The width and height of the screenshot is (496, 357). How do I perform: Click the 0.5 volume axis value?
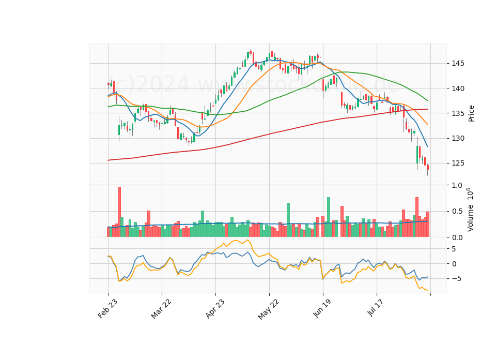pyautogui.click(x=456, y=211)
